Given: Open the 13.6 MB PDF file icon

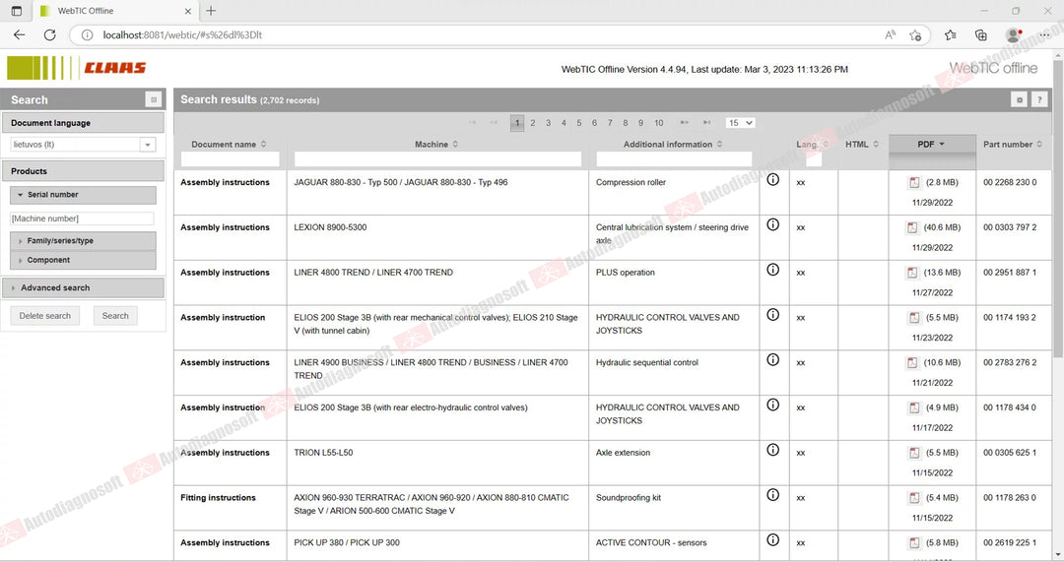Looking at the screenshot, I should click(912, 273).
